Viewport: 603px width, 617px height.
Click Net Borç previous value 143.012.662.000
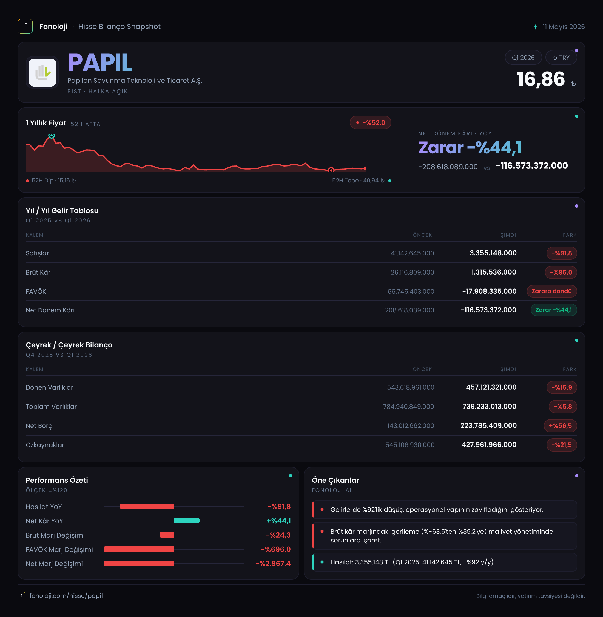[411, 426]
